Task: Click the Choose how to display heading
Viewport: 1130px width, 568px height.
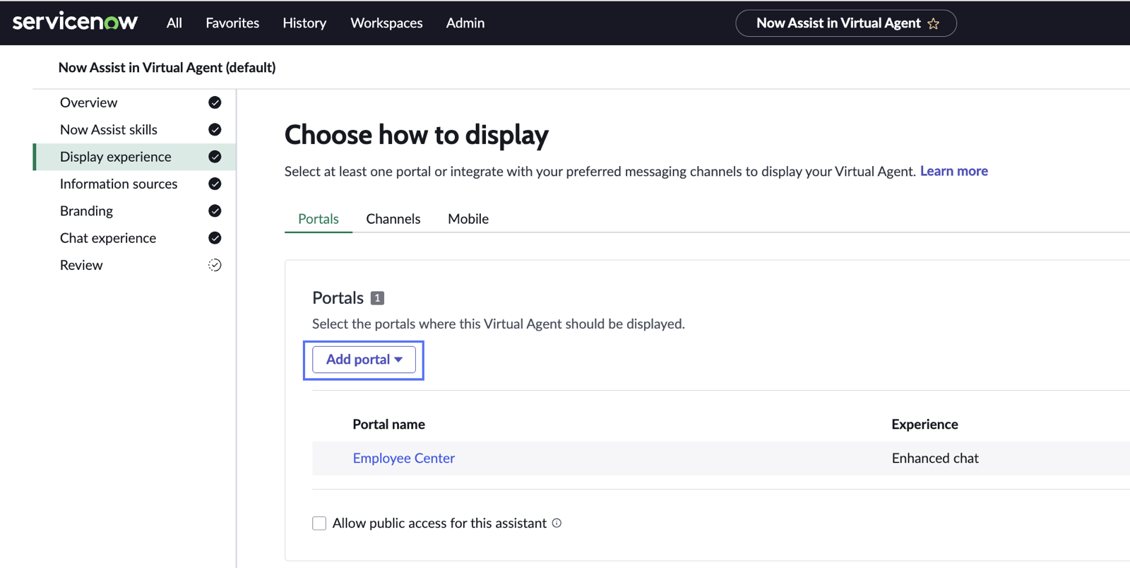Action: [417, 134]
